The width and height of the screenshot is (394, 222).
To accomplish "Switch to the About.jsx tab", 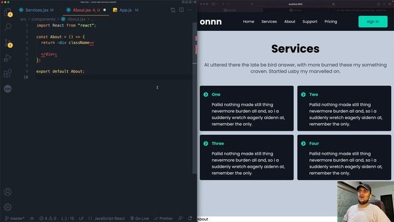I will click(x=86, y=10).
